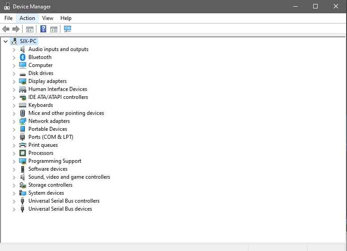347x251 pixels.
Task: Select the Keyboards label
Action: [x=41, y=105]
